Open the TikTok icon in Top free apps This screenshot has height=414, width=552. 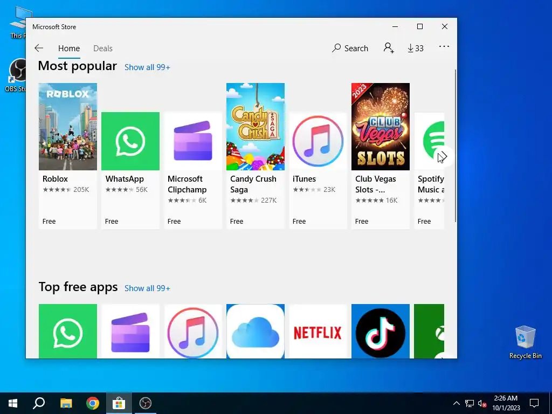pos(381,332)
